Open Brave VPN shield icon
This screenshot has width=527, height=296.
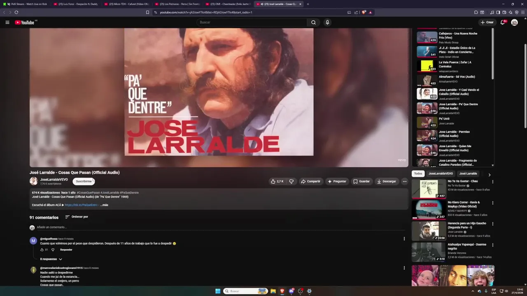(x=517, y=12)
